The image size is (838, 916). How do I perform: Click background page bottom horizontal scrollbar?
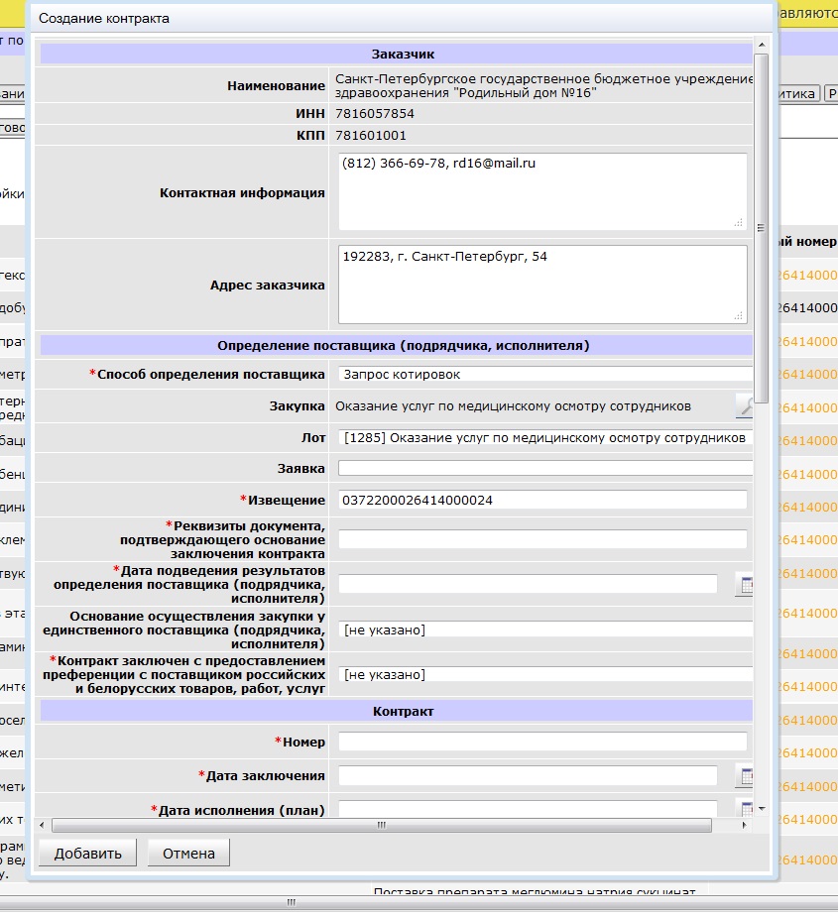click(x=291, y=902)
